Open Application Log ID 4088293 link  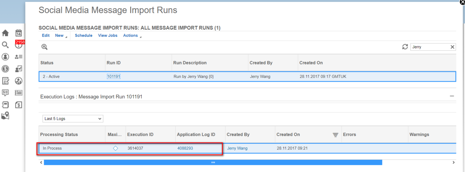click(x=185, y=148)
